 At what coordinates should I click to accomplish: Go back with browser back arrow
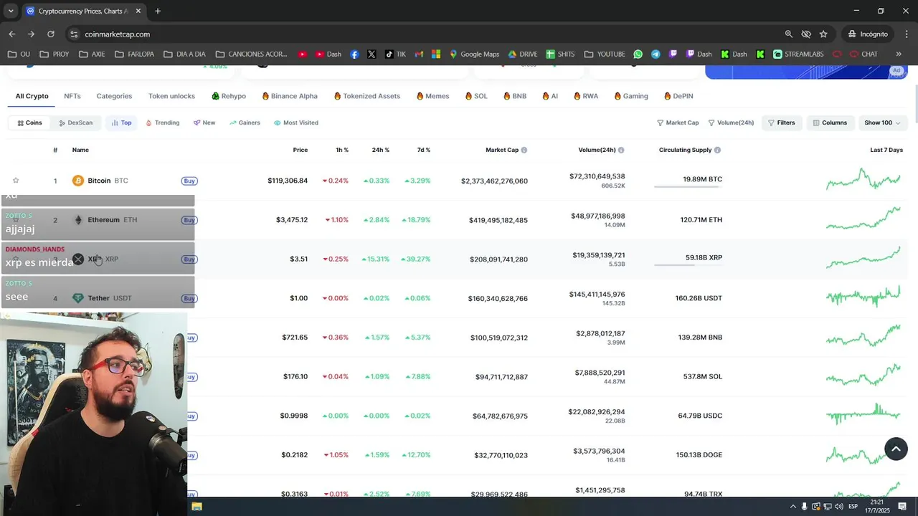(12, 34)
